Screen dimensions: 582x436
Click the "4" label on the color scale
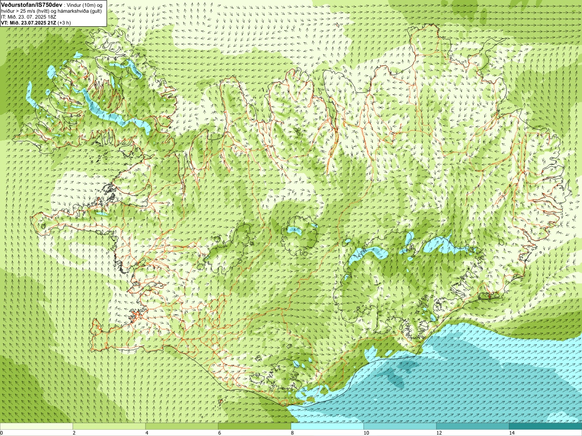[147, 433]
